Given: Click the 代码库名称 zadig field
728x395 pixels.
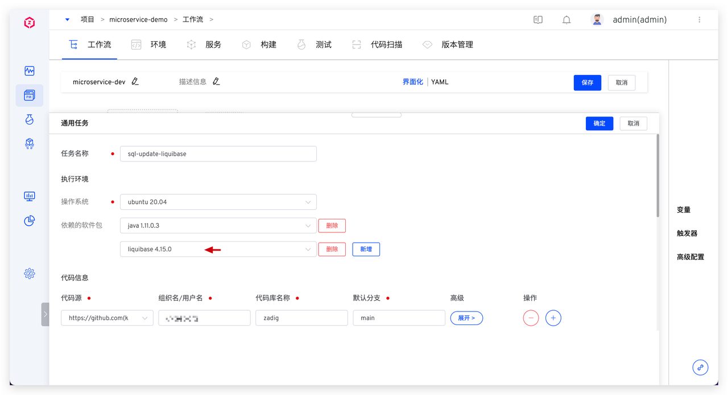Looking at the screenshot, I should (x=301, y=318).
